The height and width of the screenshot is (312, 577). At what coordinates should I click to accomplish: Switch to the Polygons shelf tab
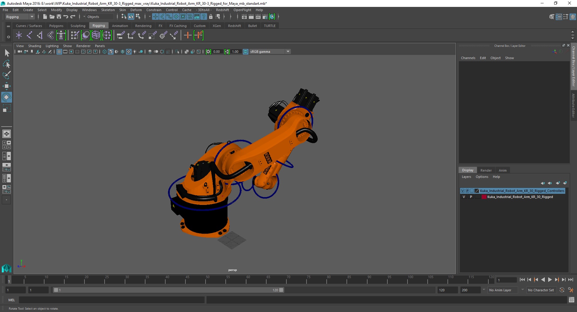[x=56, y=26]
